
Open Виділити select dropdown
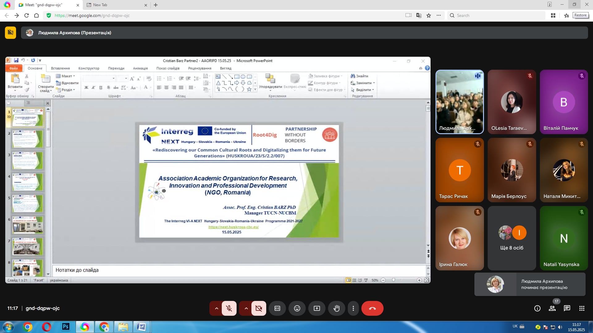362,90
